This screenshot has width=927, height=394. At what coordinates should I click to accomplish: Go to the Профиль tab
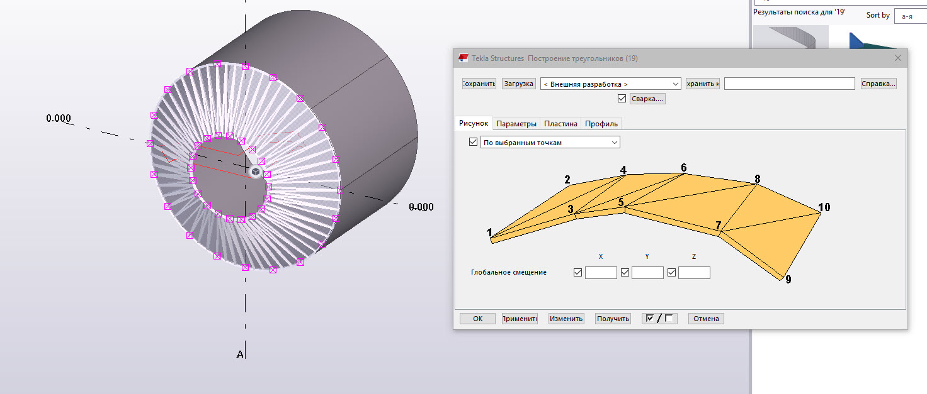(601, 124)
